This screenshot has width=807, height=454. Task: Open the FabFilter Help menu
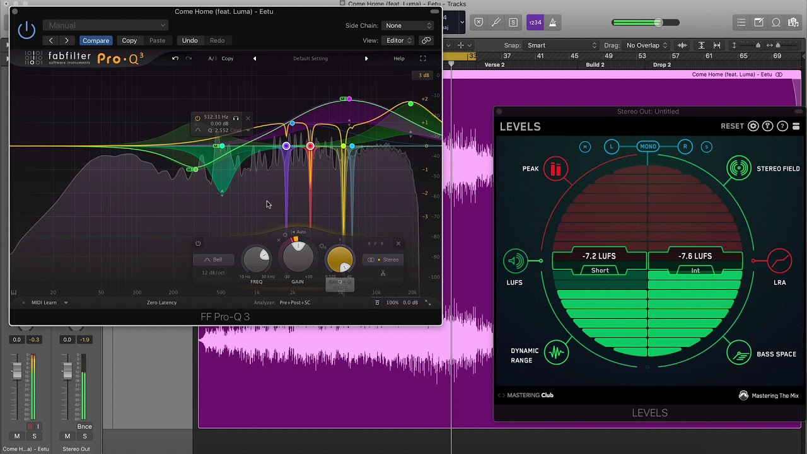click(399, 59)
